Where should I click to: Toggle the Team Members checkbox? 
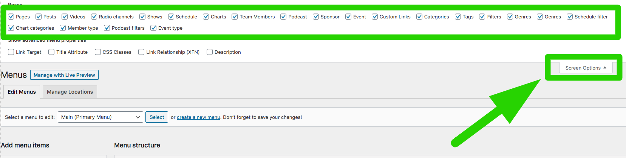(235, 17)
